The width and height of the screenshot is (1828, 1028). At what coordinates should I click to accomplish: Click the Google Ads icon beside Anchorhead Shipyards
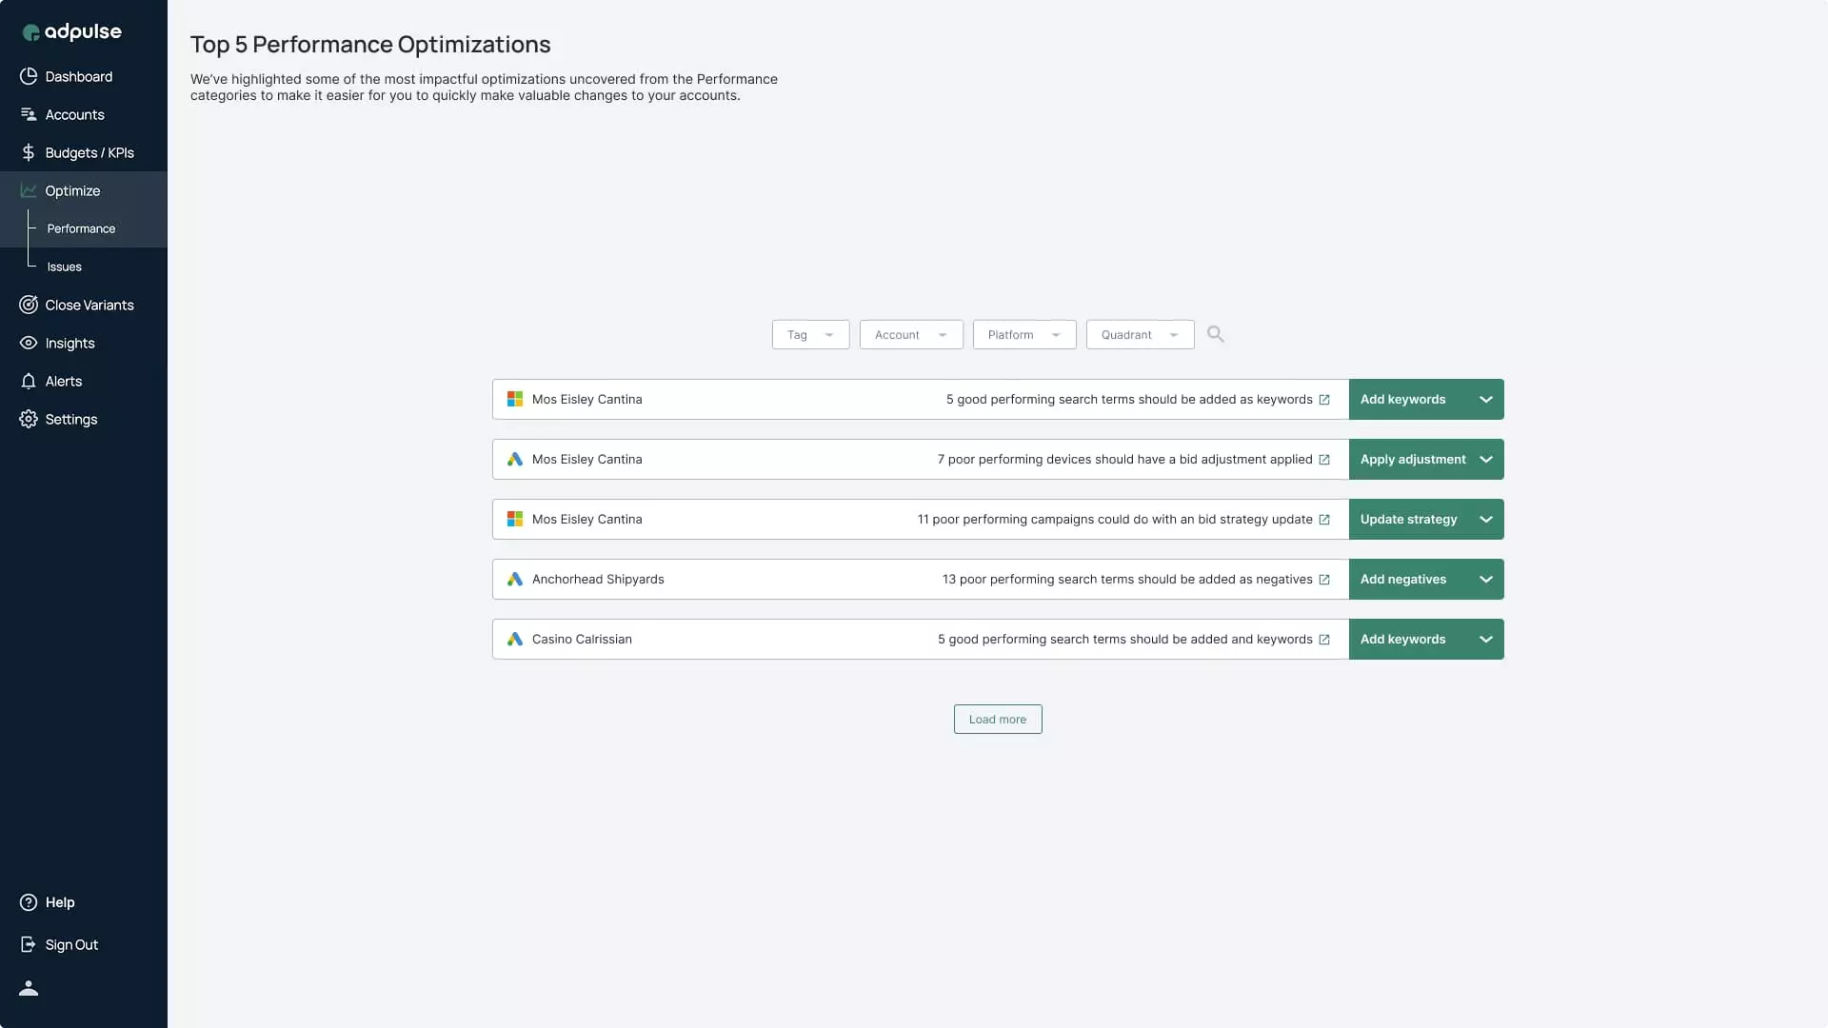[x=515, y=579]
